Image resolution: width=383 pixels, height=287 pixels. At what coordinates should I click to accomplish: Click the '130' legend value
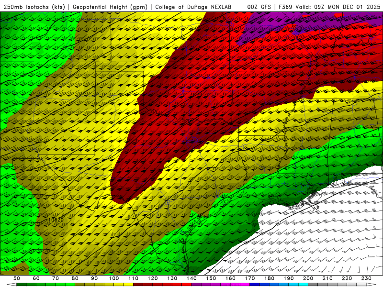(172, 278)
